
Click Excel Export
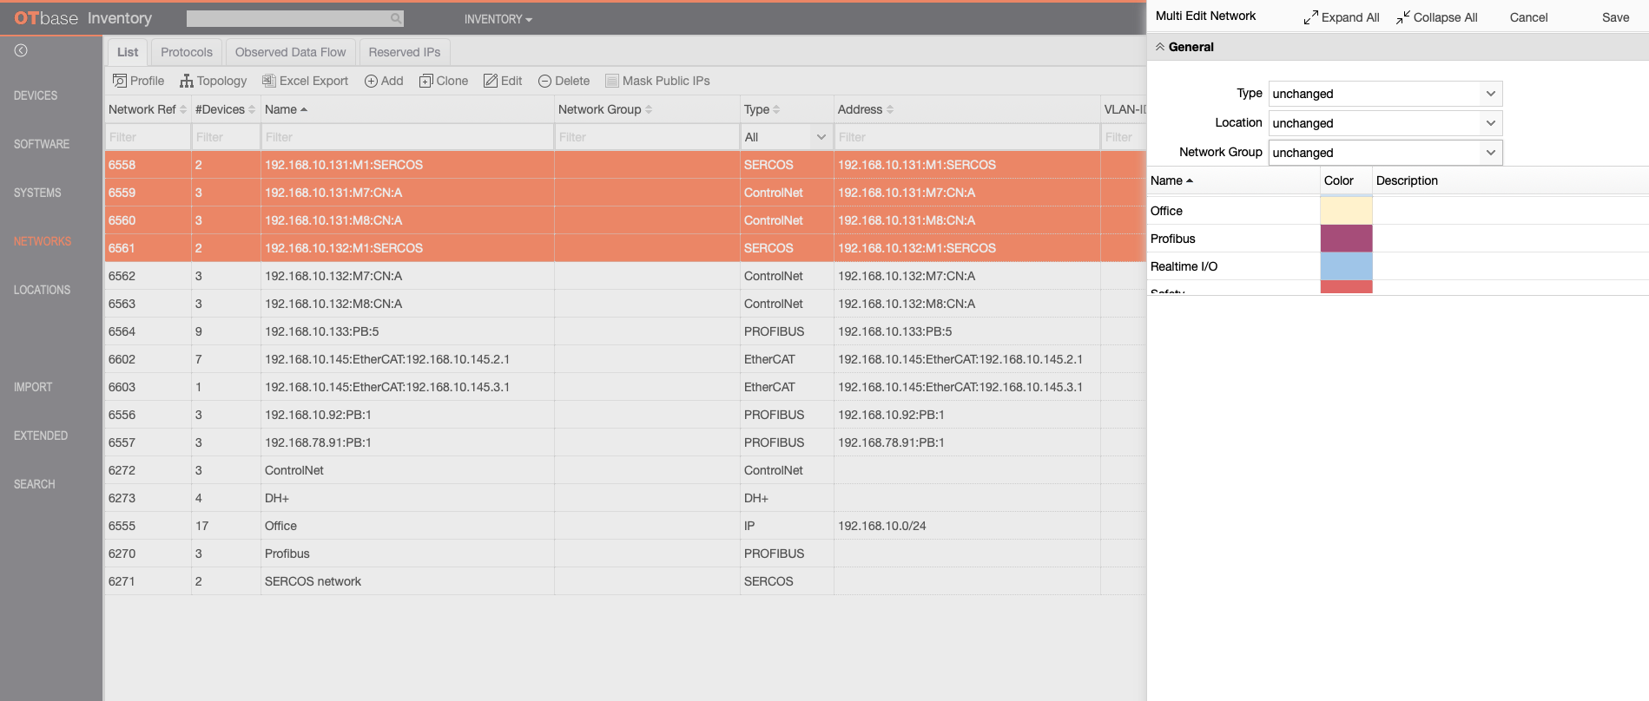point(305,81)
